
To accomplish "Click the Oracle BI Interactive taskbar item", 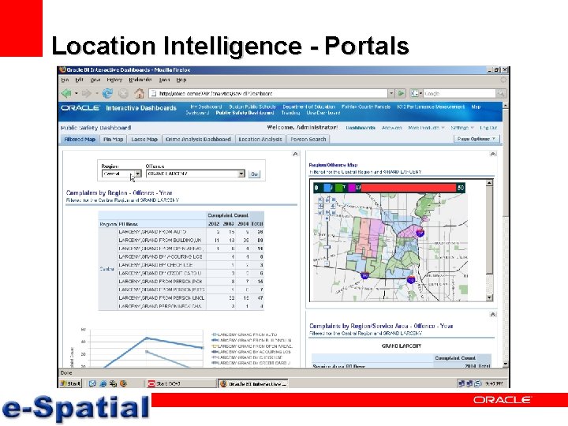I will (x=253, y=383).
